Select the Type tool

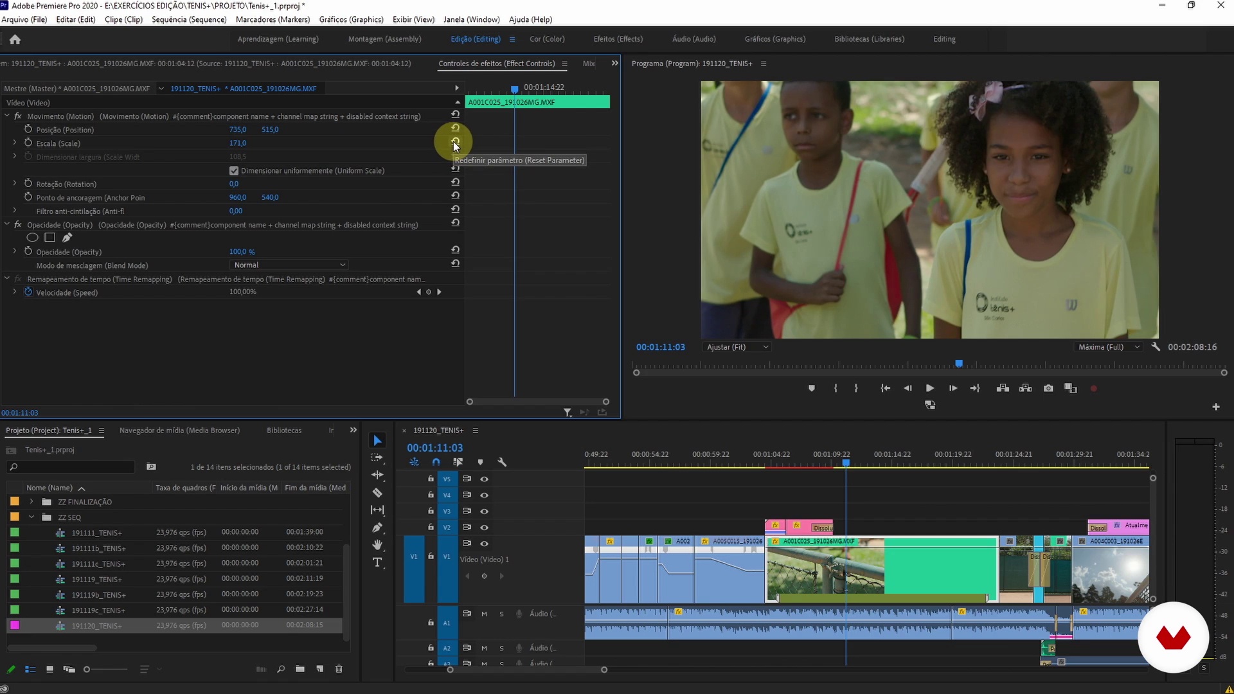tap(377, 562)
